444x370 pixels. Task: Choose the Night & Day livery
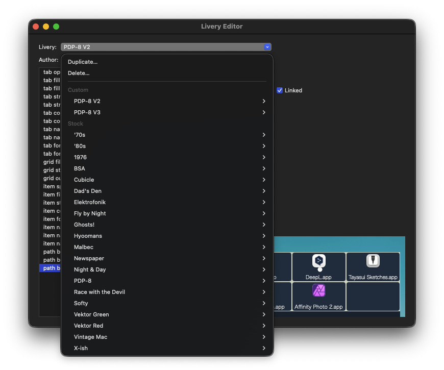pos(90,269)
